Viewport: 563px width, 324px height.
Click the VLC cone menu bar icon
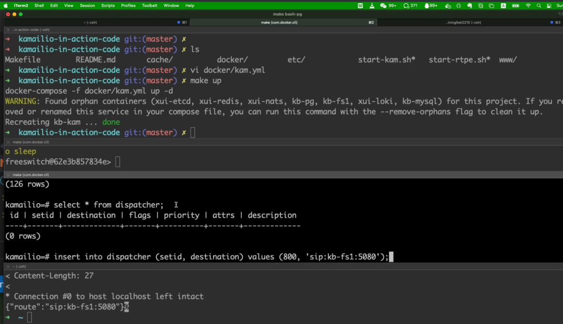click(372, 5)
